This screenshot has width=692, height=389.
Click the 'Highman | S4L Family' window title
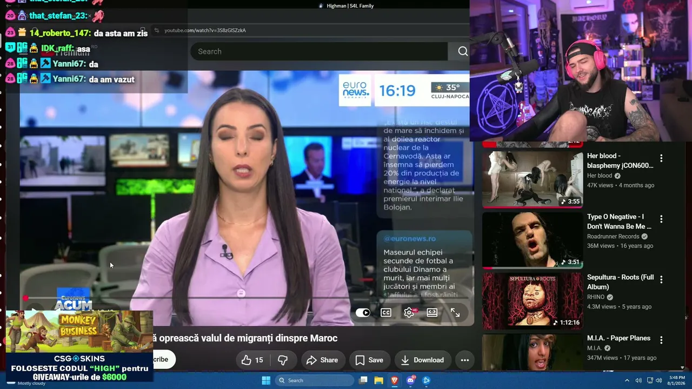click(350, 6)
